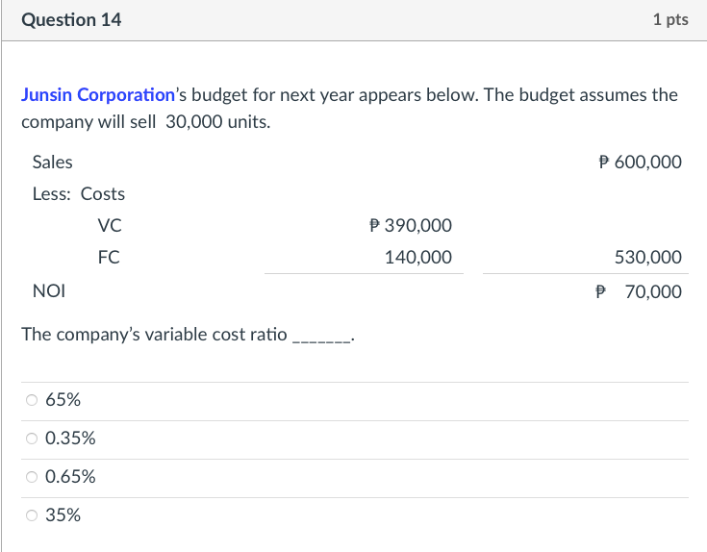Click the Junsin Corporation link text

pyautogui.click(x=98, y=95)
